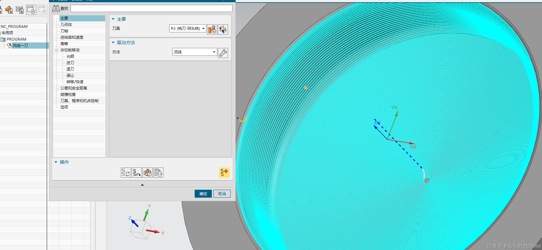This screenshot has height=250, width=542.
Task: Click the Replay tool path icon
Action: click(x=137, y=173)
